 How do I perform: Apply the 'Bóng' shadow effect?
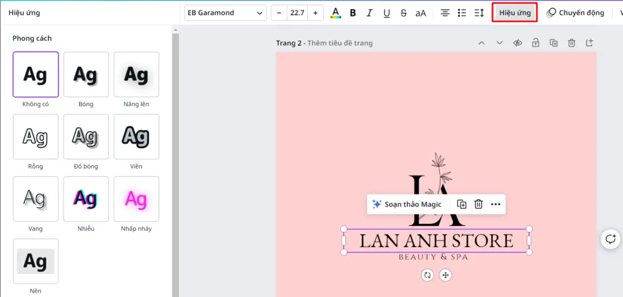[86, 75]
